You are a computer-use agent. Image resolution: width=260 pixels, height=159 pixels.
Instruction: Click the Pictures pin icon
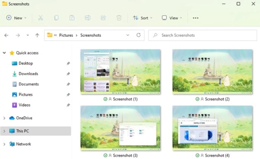pyautogui.click(x=68, y=95)
